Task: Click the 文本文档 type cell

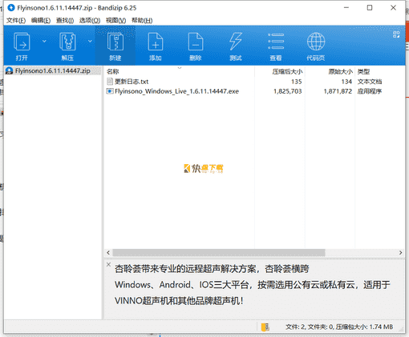Action: pyautogui.click(x=370, y=82)
